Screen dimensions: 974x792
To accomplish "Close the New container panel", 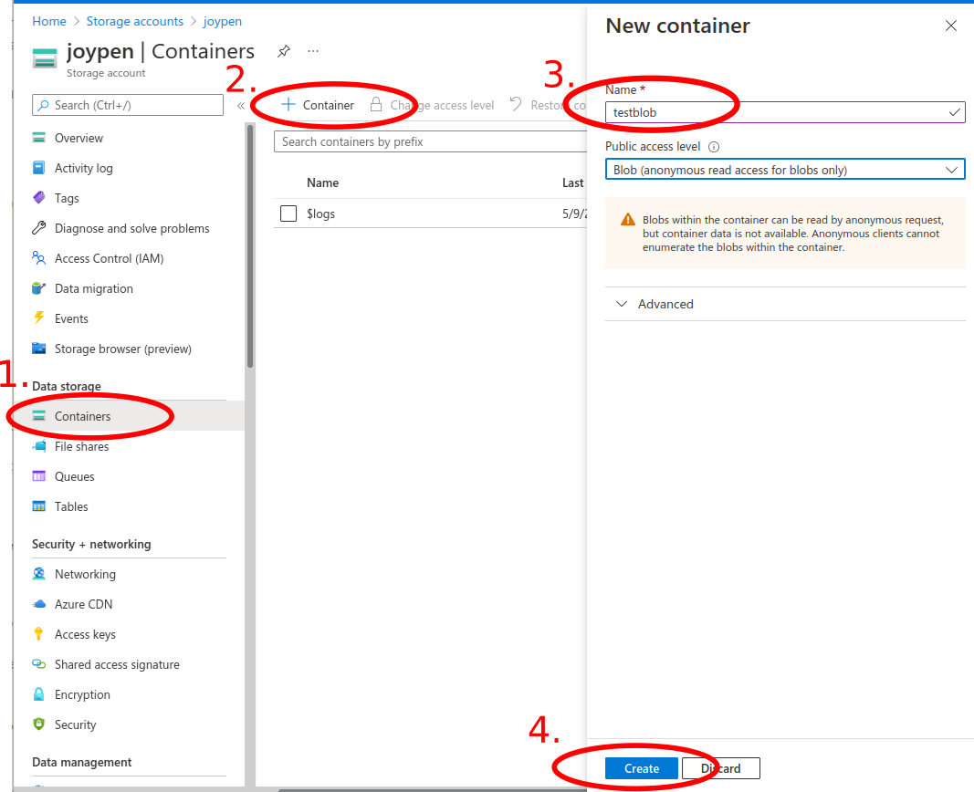I will coord(951,26).
